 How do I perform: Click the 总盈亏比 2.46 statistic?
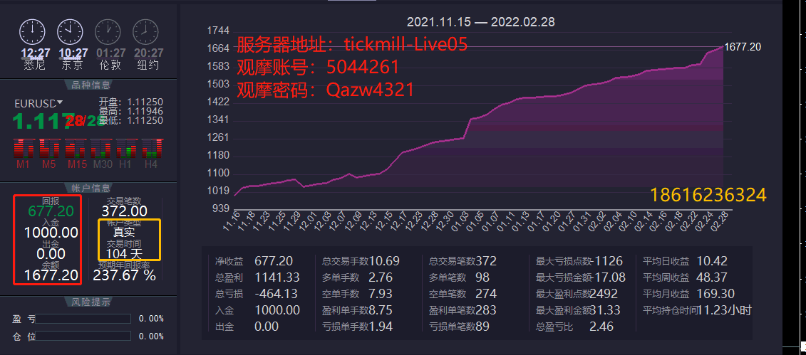tap(601, 326)
